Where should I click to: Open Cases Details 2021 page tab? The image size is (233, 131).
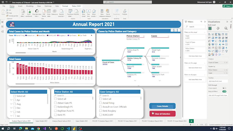point(41,121)
